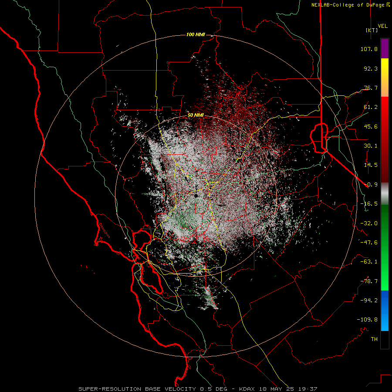The height and width of the screenshot is (392, 392).
Task: Click the -0.9 legend value
Action: 371,185
